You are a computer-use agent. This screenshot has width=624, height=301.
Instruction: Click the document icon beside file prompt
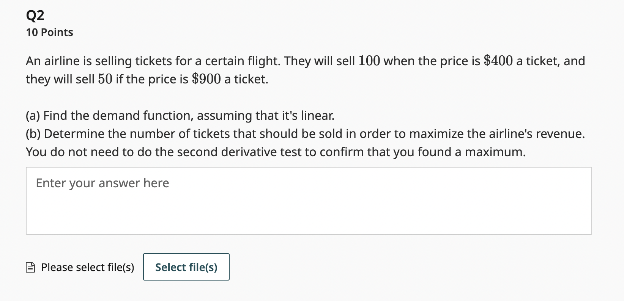point(30,268)
